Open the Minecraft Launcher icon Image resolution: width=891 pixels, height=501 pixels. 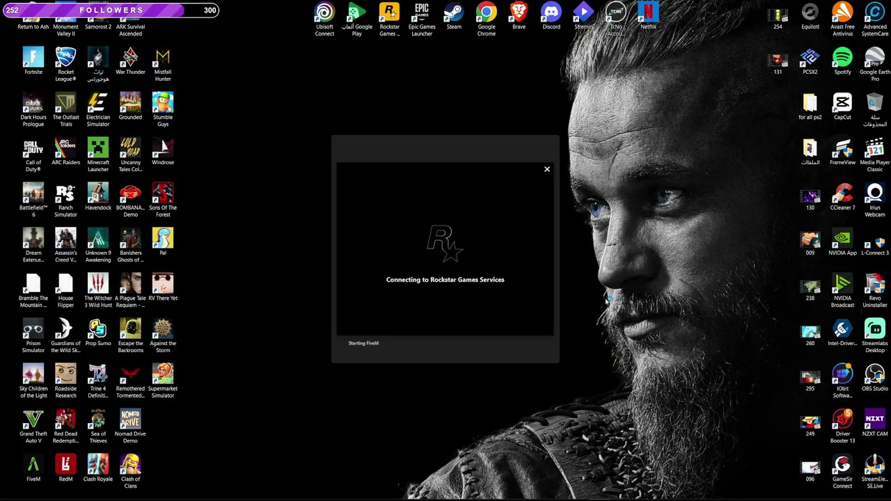[x=98, y=154]
